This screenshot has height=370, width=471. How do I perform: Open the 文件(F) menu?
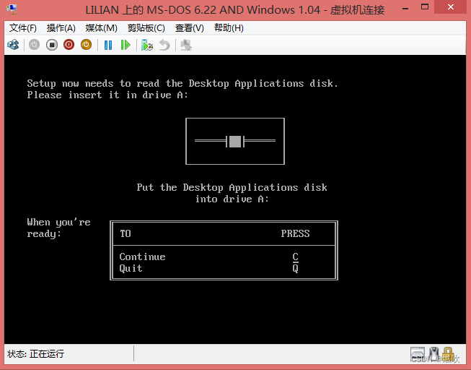click(23, 28)
